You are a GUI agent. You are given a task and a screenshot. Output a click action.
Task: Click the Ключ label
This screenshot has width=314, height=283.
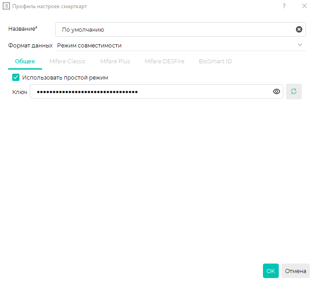point(19,92)
